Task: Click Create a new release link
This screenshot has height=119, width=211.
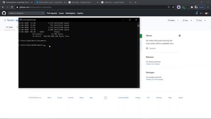Action: click(153, 64)
